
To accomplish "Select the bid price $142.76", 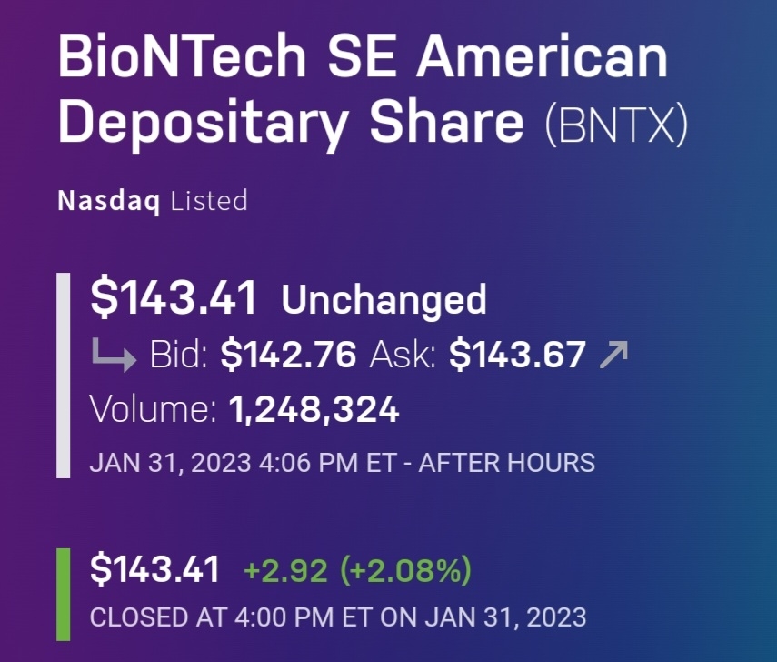I will (x=288, y=356).
